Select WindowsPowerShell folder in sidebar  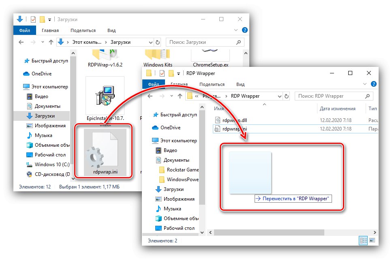click(x=179, y=180)
